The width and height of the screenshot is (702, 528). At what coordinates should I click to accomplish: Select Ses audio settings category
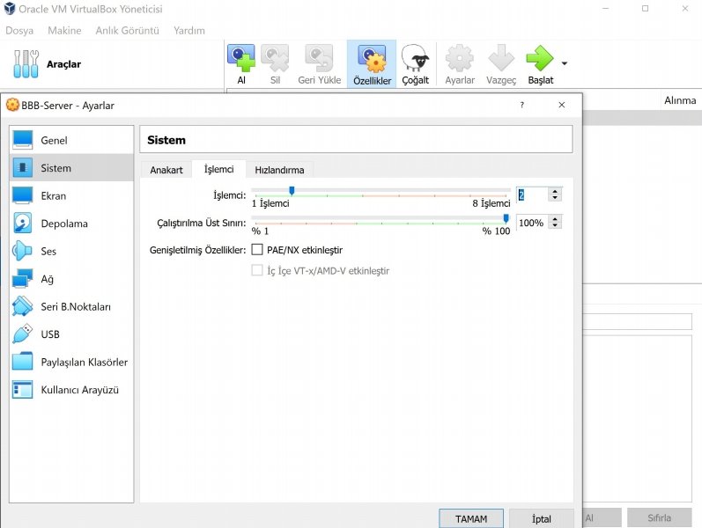click(48, 251)
